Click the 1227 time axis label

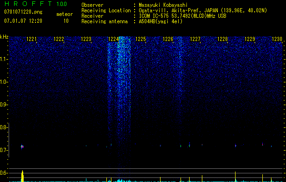[196, 39]
